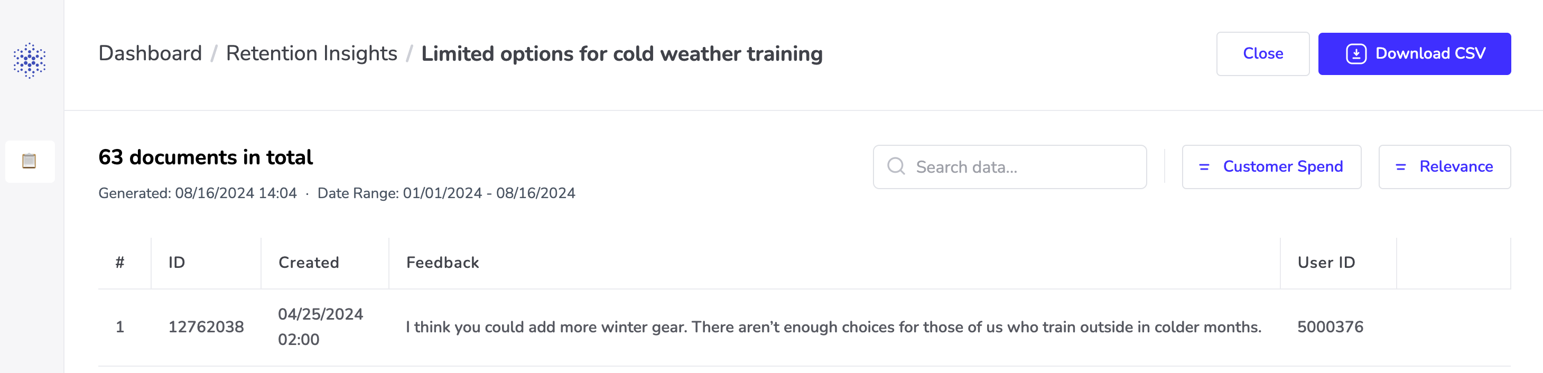Click the Close button

point(1263,54)
